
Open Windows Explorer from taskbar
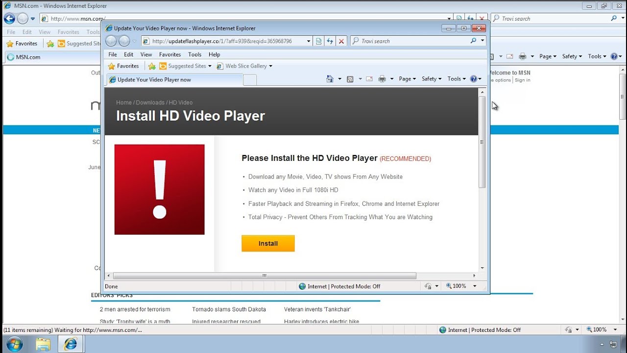tap(43, 344)
